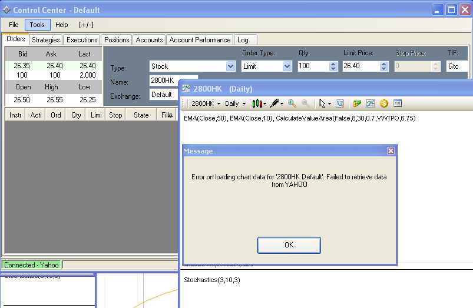Expand the 2800HK instrument dropdown in chart toolbar

tap(219, 103)
